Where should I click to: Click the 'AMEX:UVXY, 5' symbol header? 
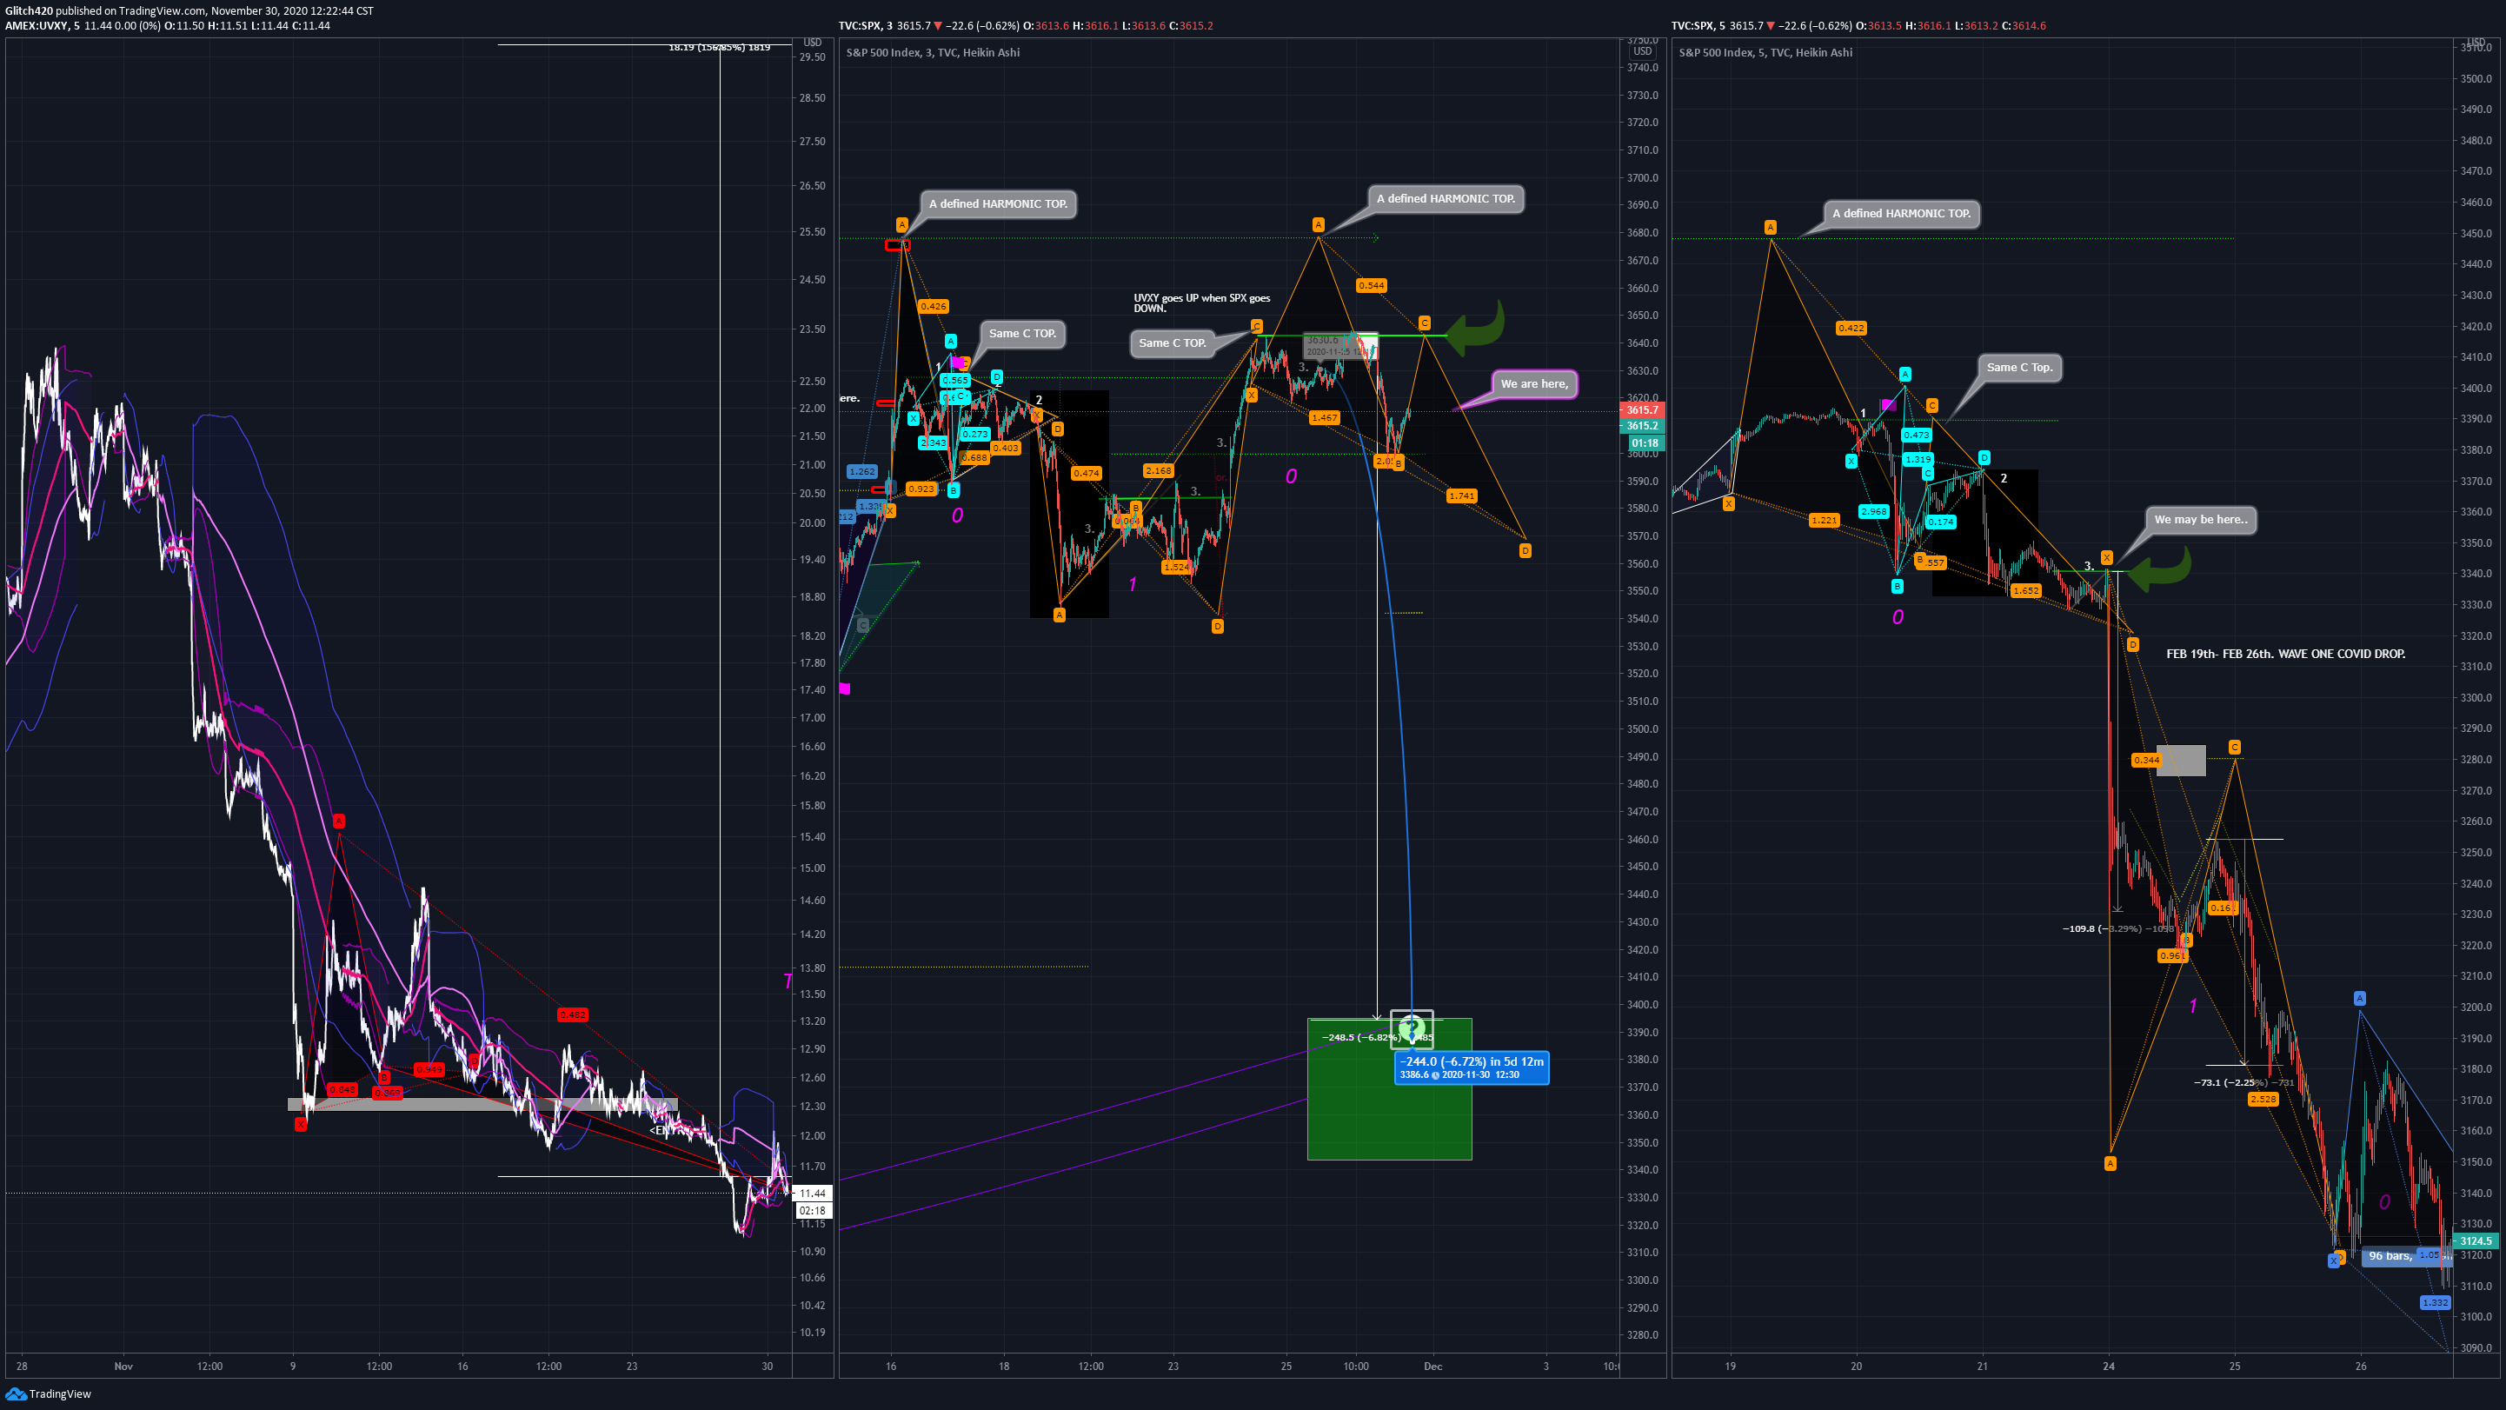click(42, 25)
